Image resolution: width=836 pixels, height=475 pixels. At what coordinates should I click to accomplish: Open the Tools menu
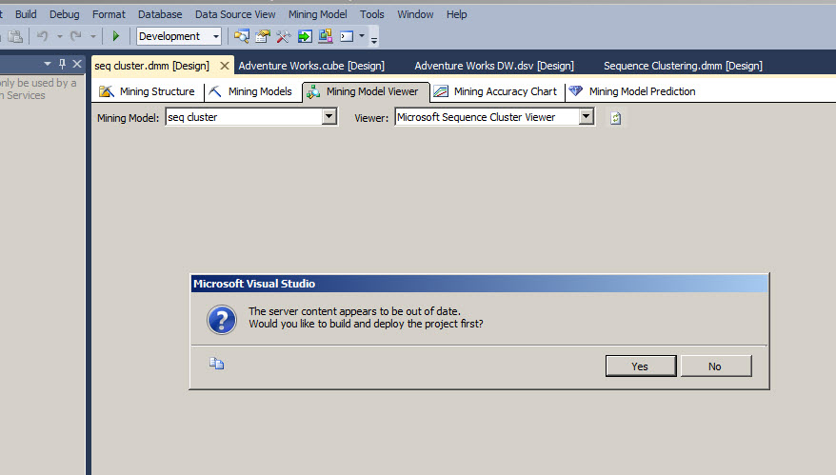(371, 14)
